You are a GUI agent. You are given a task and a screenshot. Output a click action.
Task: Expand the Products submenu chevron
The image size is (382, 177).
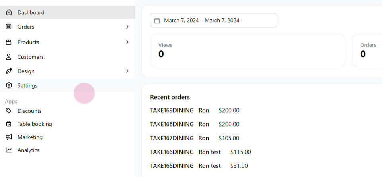coord(127,42)
